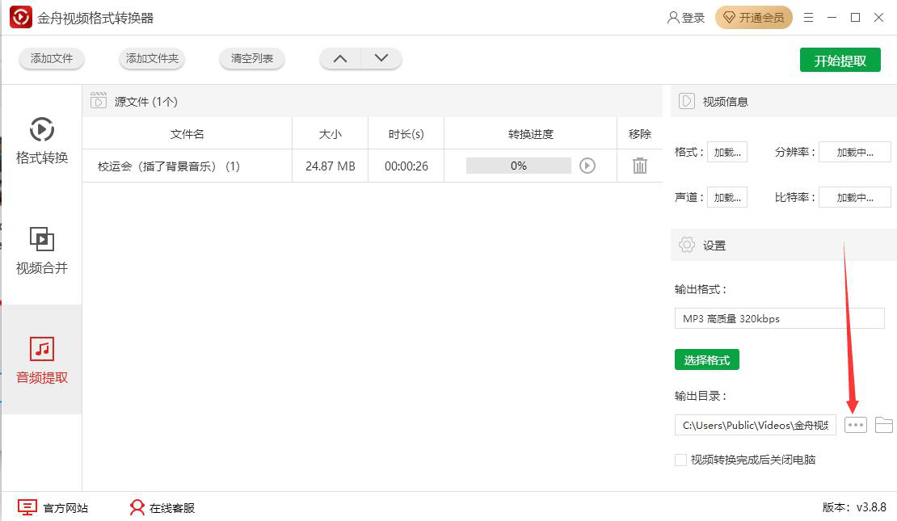Open 在线客服 support link

tap(162, 508)
